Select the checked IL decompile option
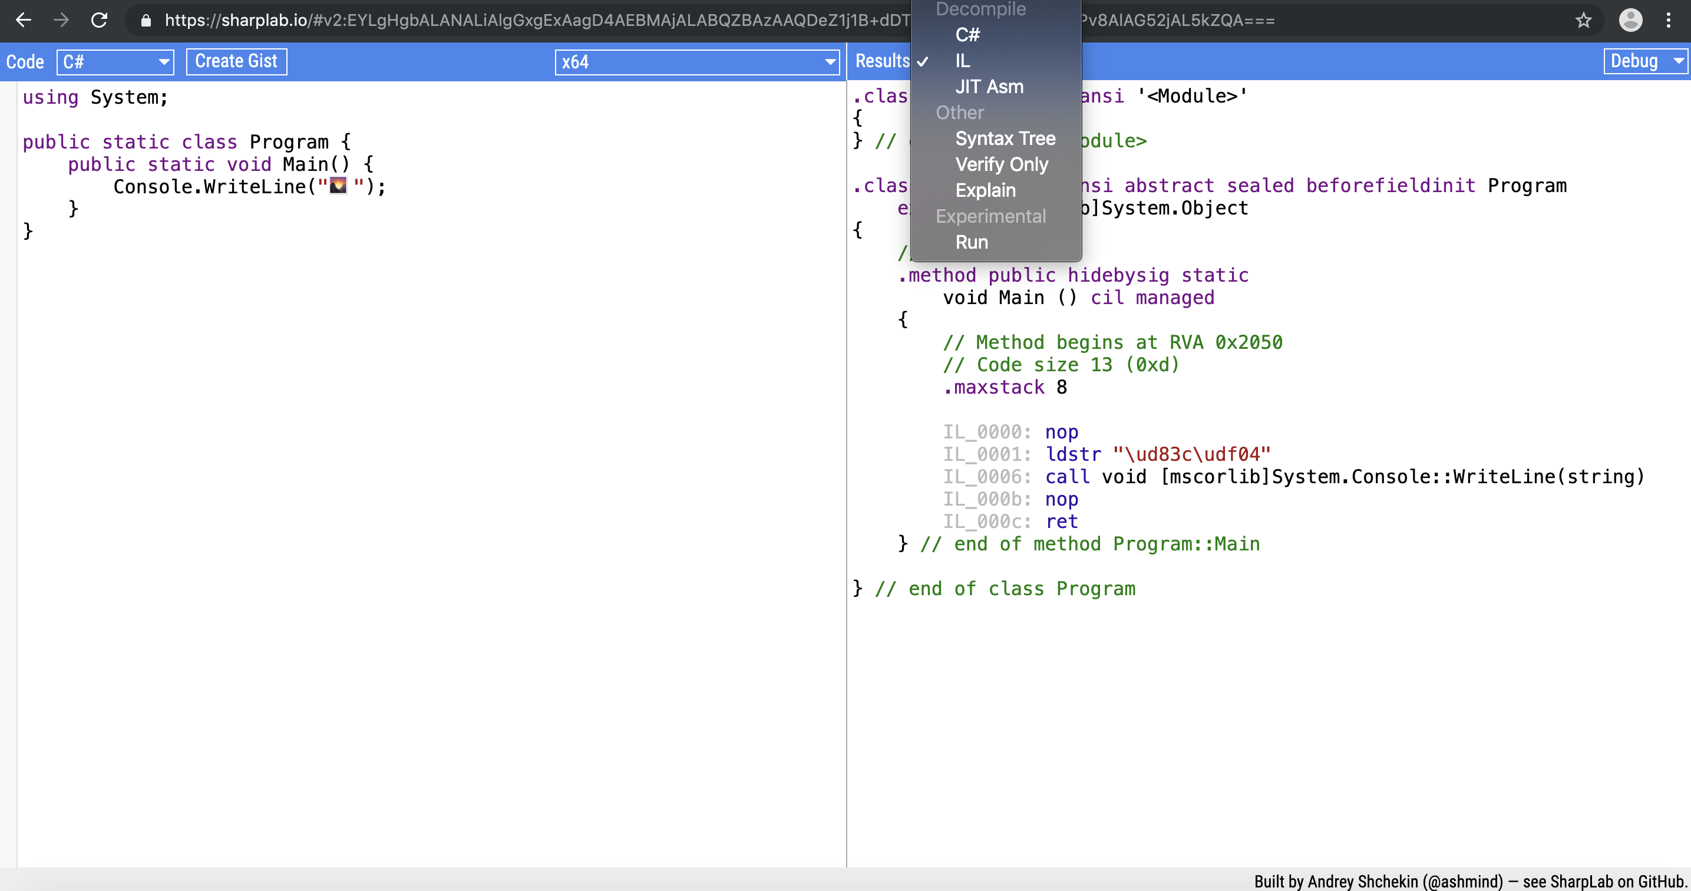This screenshot has width=1691, height=891. tap(962, 61)
